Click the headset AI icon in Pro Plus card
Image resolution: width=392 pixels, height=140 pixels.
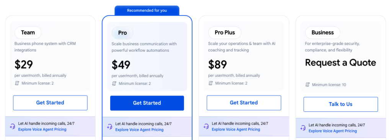206,126
